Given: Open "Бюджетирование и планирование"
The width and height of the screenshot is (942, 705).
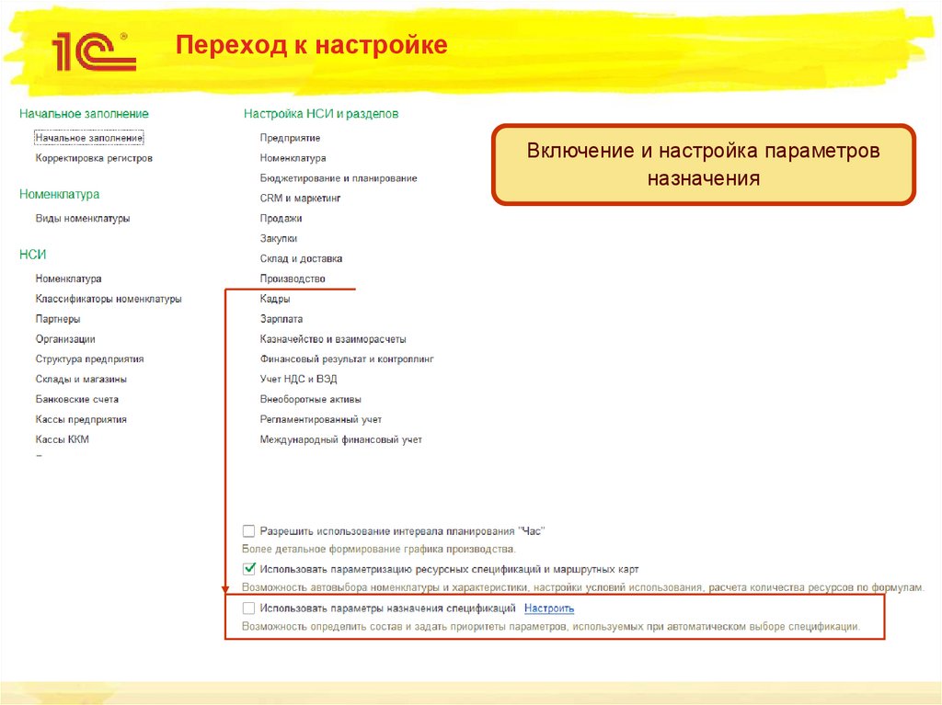Looking at the screenshot, I should tap(338, 177).
